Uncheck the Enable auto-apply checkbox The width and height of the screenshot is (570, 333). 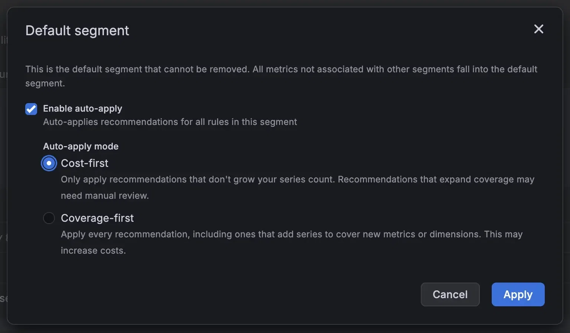click(x=31, y=109)
